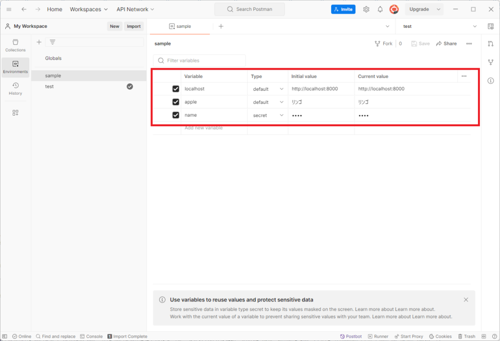Expand the open tabs list chevron
The width and height of the screenshot is (500, 341).
pyautogui.click(x=387, y=26)
